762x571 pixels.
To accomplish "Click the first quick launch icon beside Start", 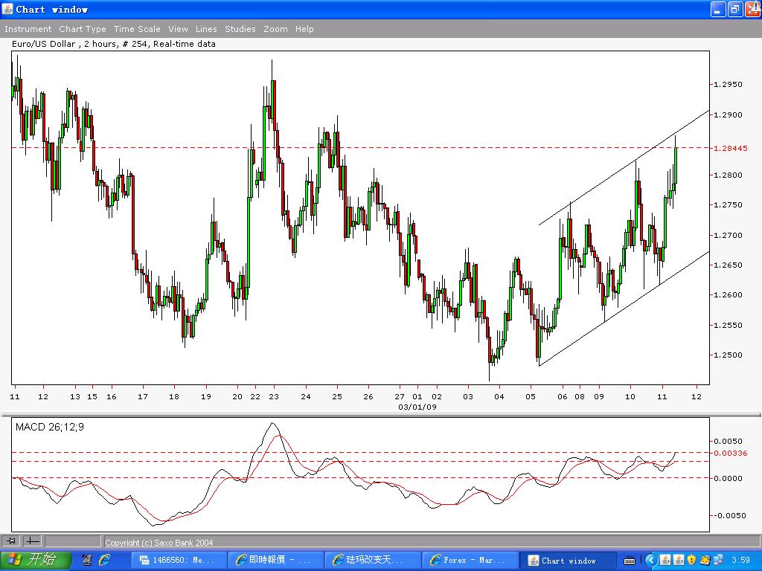I will 87,561.
